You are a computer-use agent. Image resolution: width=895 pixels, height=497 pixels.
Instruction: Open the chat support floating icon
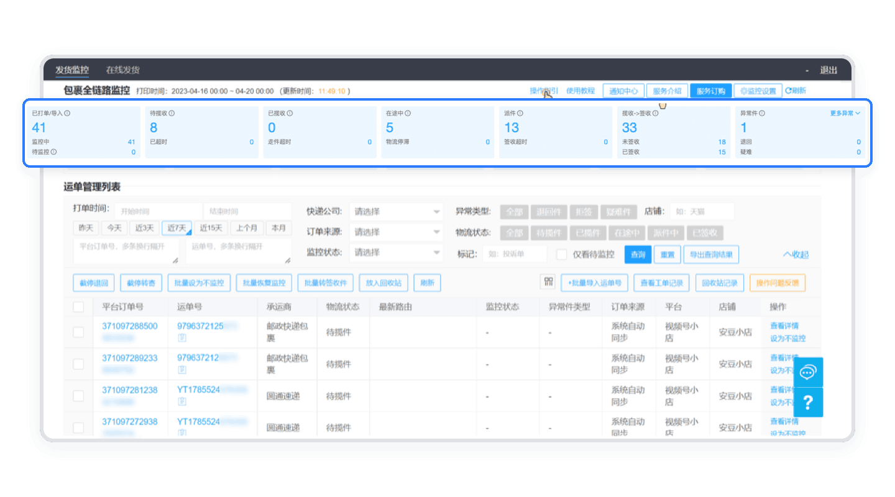click(808, 372)
